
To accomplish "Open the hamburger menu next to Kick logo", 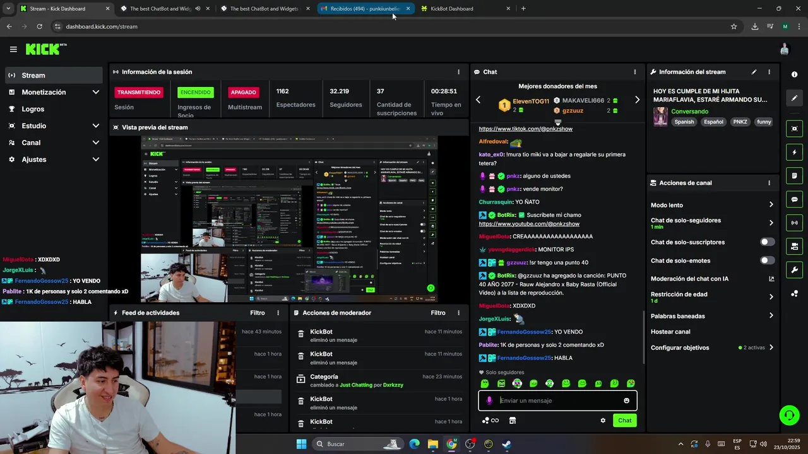I will point(13,49).
